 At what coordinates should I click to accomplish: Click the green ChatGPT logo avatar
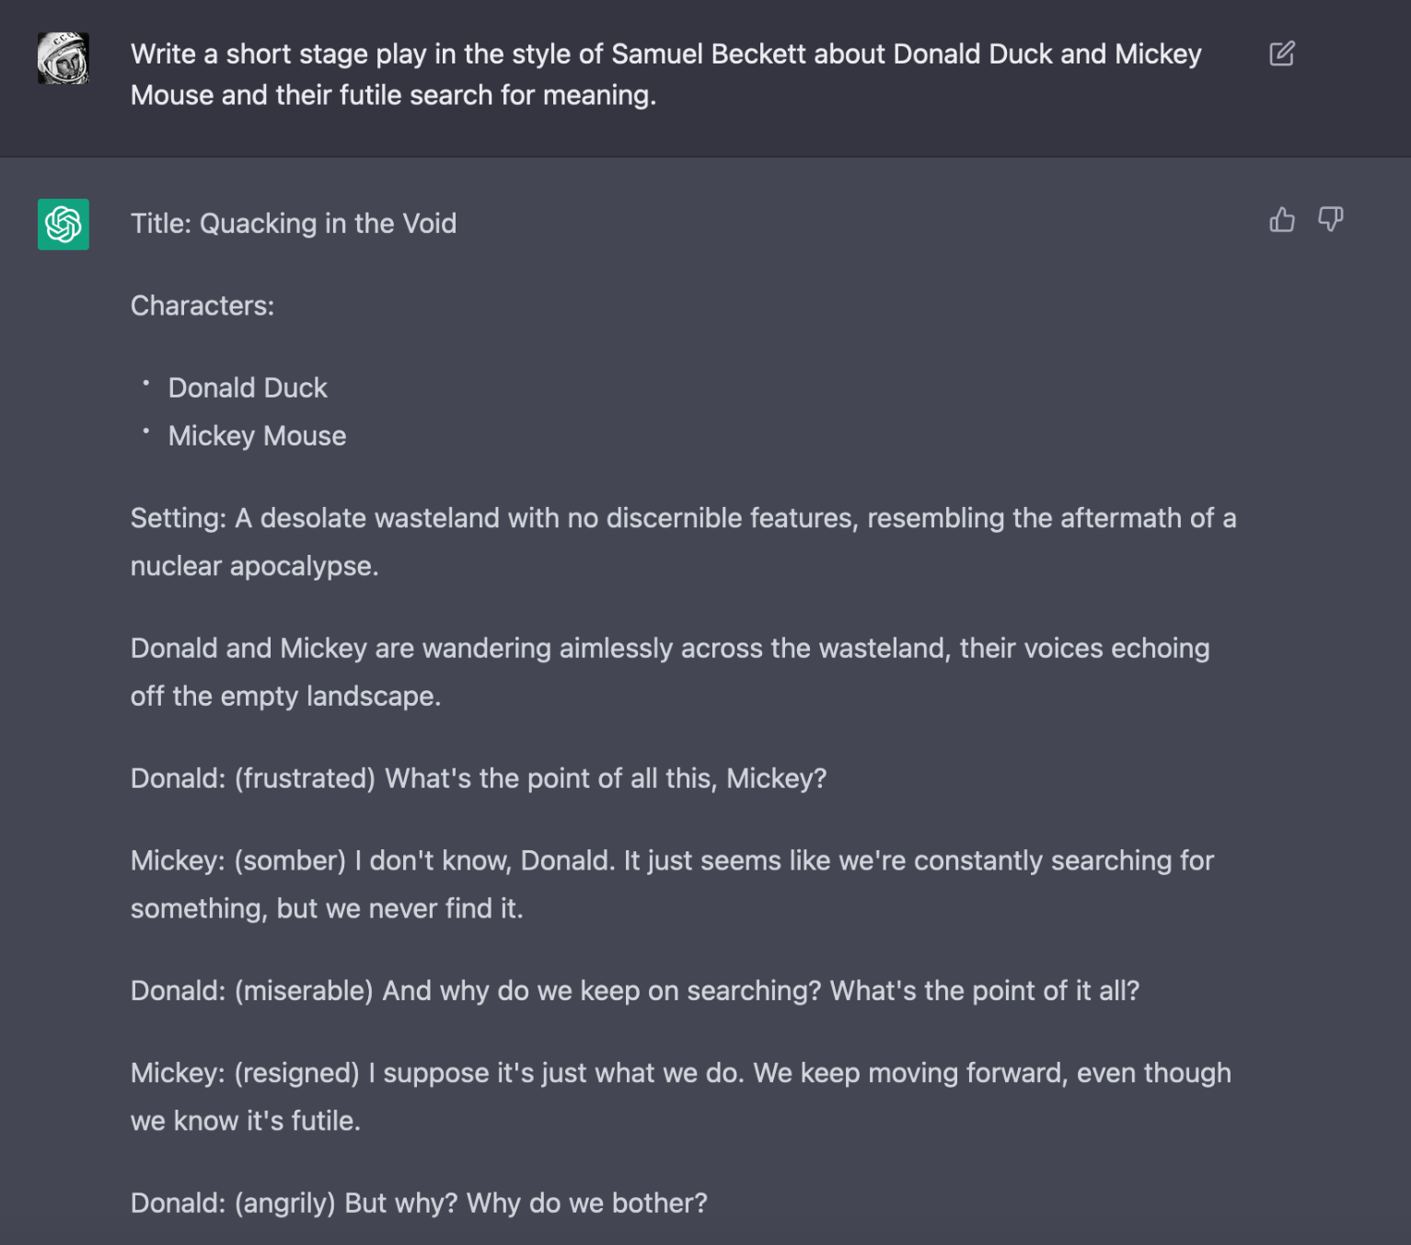64,224
